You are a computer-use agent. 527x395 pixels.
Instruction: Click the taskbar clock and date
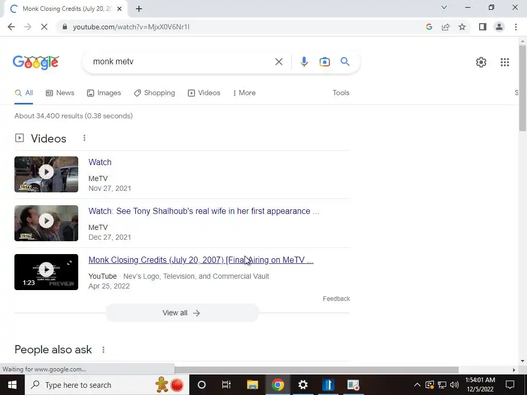(480, 385)
